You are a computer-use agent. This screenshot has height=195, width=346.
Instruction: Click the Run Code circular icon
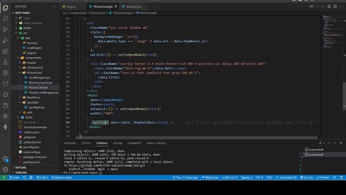tap(329, 6)
